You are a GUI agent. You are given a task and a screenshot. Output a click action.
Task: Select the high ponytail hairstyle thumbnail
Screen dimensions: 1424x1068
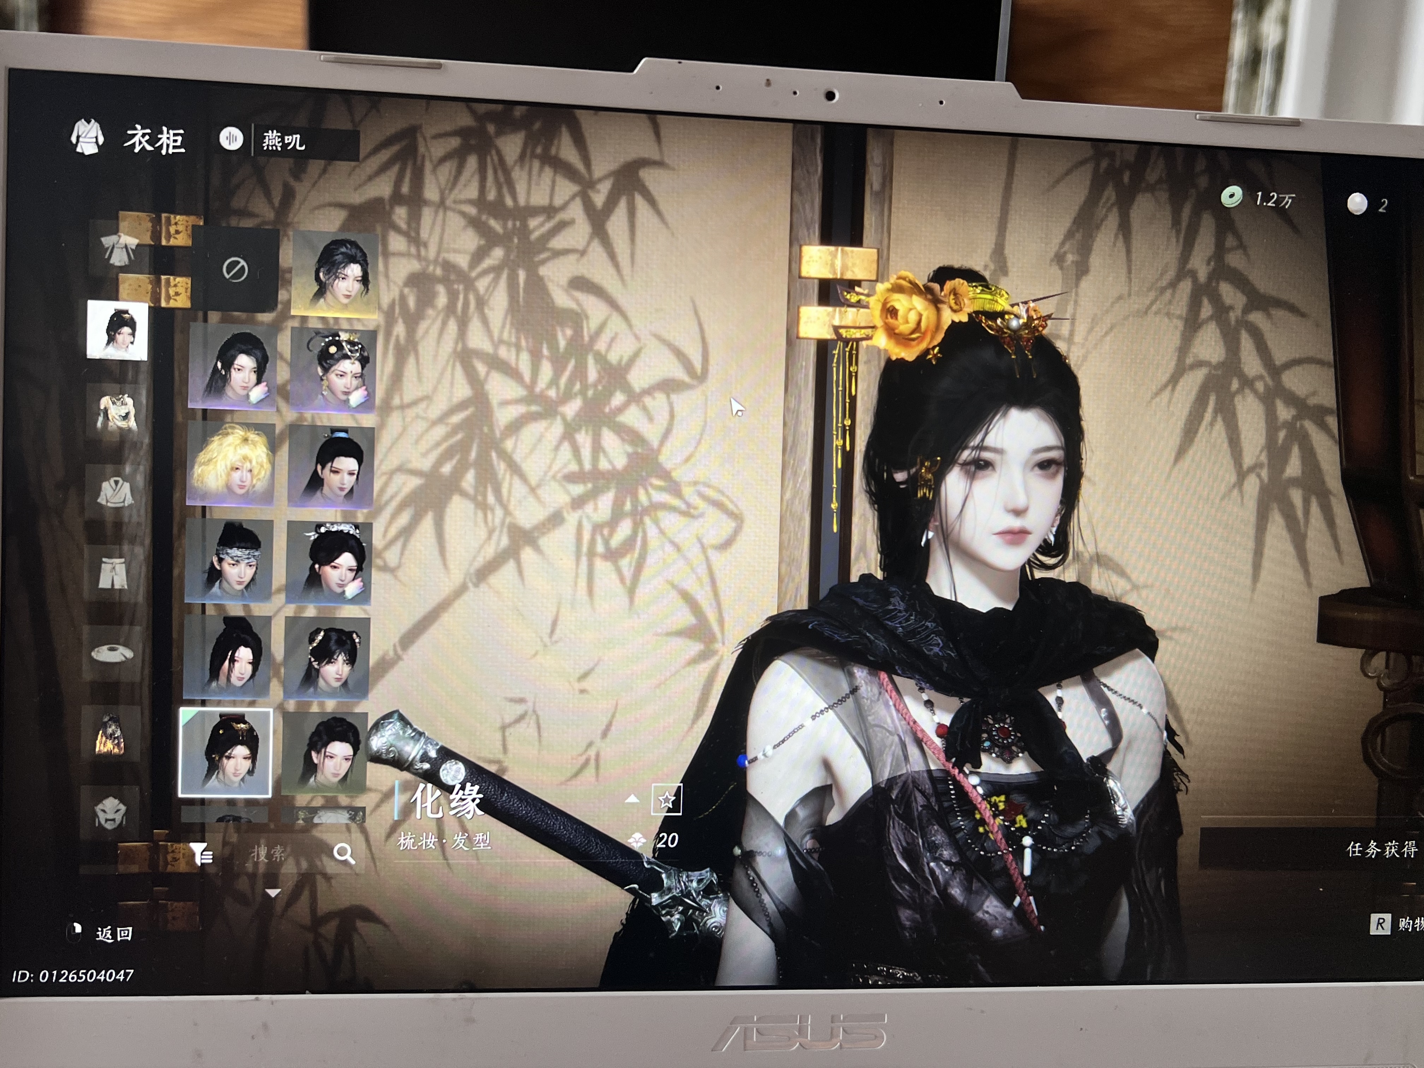[x=227, y=657]
